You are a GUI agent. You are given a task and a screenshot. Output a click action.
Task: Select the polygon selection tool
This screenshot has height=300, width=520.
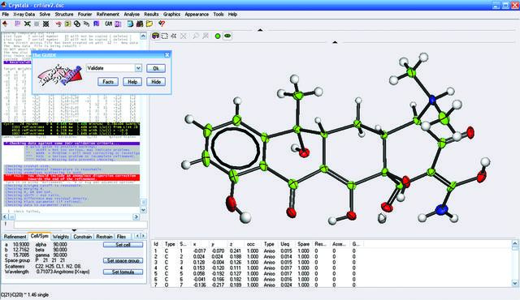pos(174,36)
